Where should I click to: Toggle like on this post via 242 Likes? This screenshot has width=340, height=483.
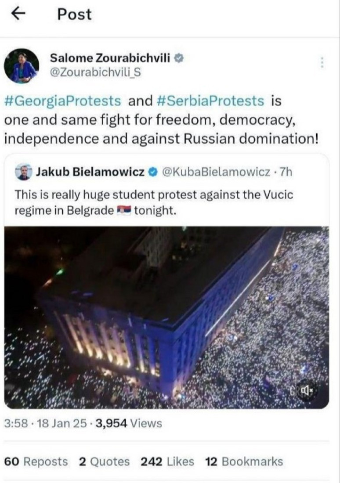tap(166, 461)
